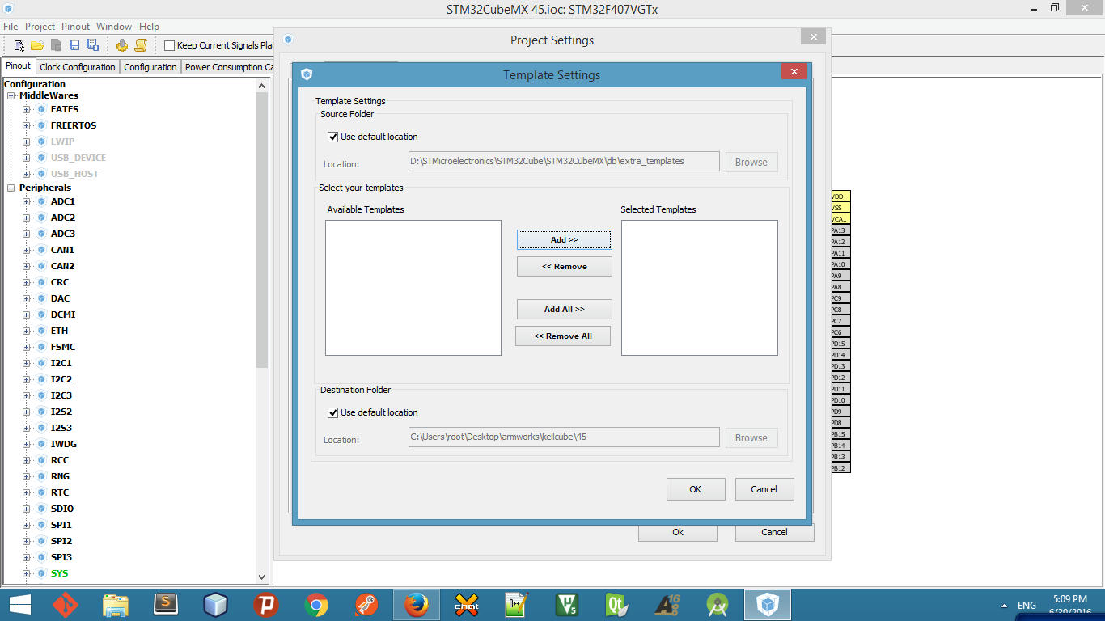Screen dimensions: 1105x621
Task: Toggle Destination Folder Use default location checkbox
Action: click(x=332, y=412)
